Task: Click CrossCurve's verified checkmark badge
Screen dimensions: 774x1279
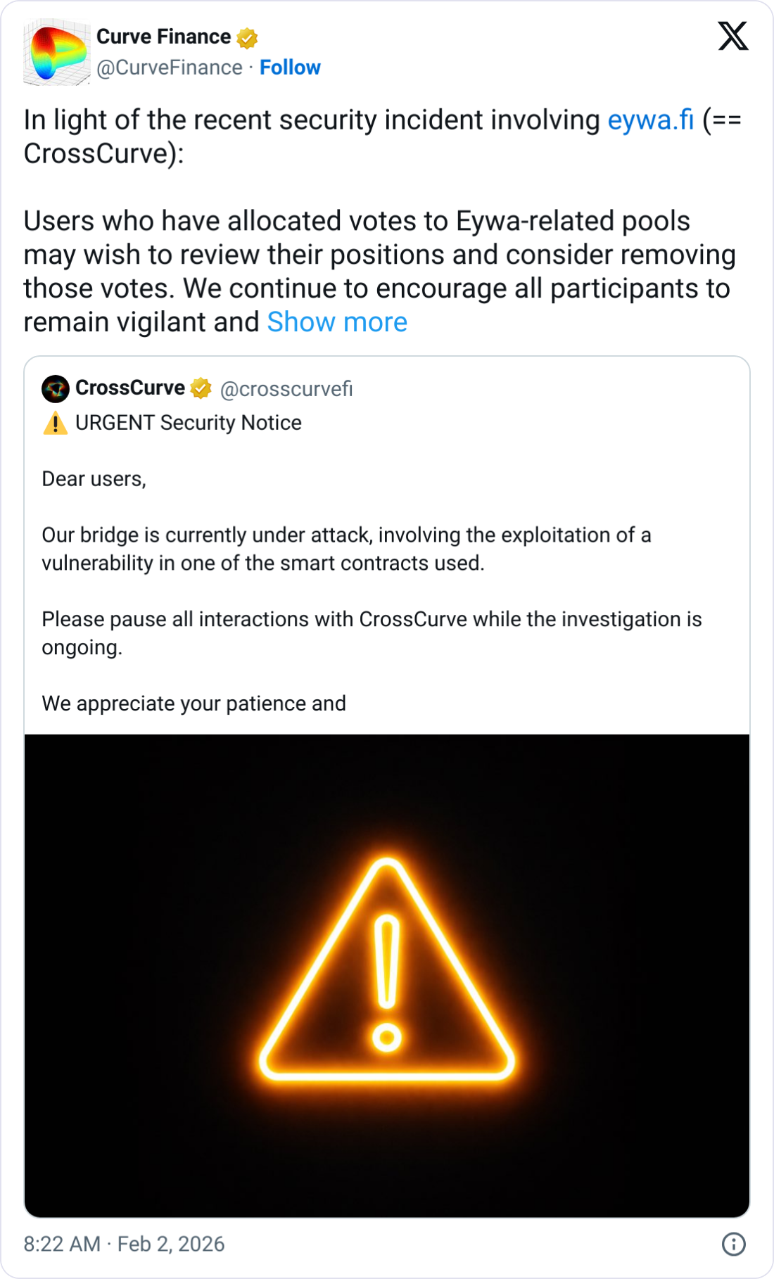Action: (201, 387)
